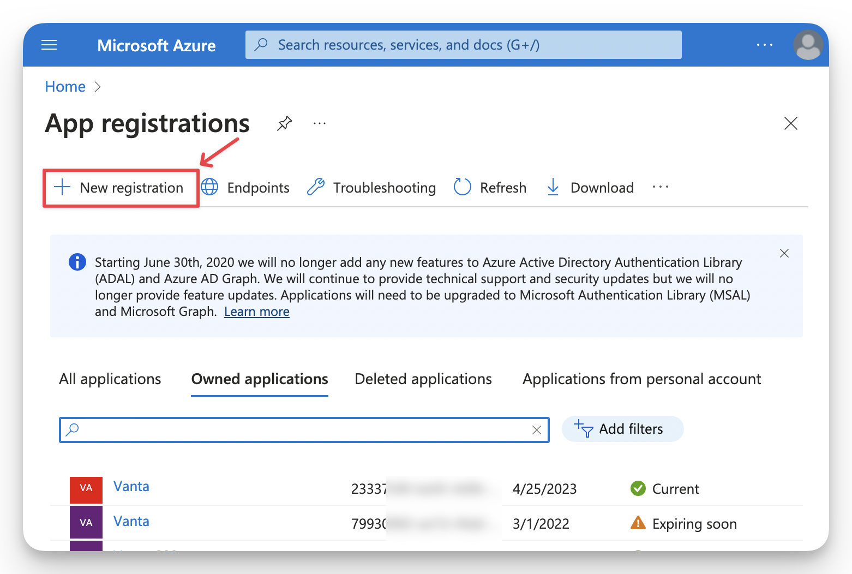Open the Learn more link
Image resolution: width=852 pixels, height=574 pixels.
click(x=257, y=312)
